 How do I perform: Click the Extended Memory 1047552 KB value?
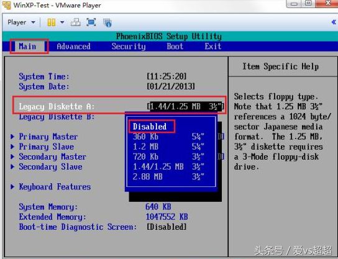167,217
